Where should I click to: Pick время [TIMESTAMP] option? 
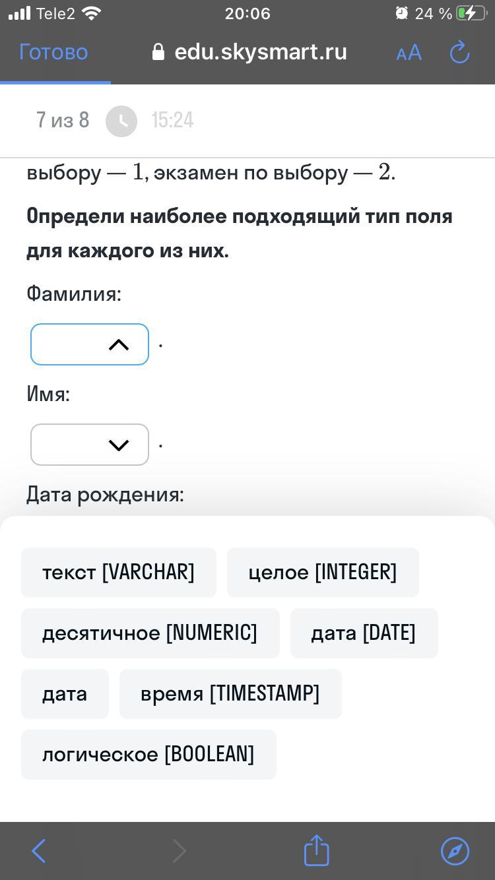click(x=230, y=694)
